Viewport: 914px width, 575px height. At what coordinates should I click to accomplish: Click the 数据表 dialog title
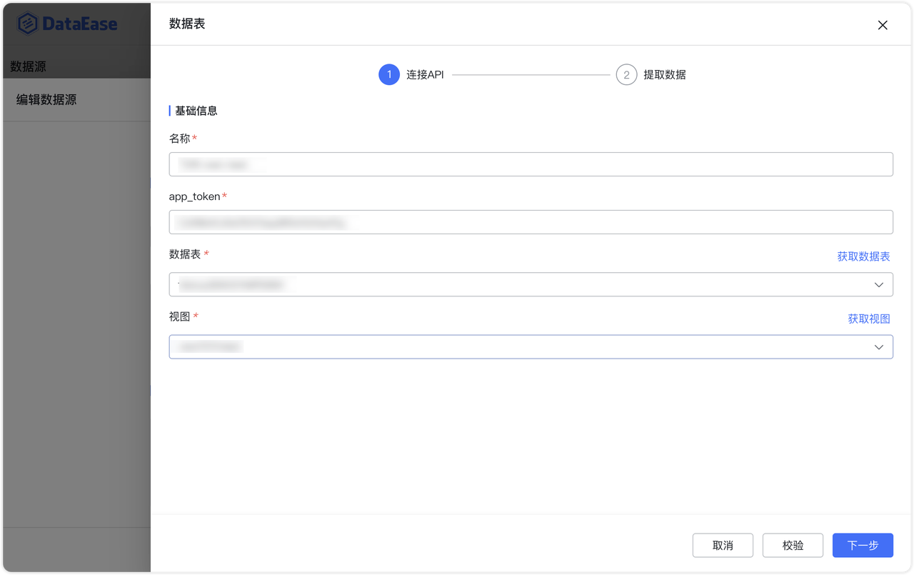[186, 24]
